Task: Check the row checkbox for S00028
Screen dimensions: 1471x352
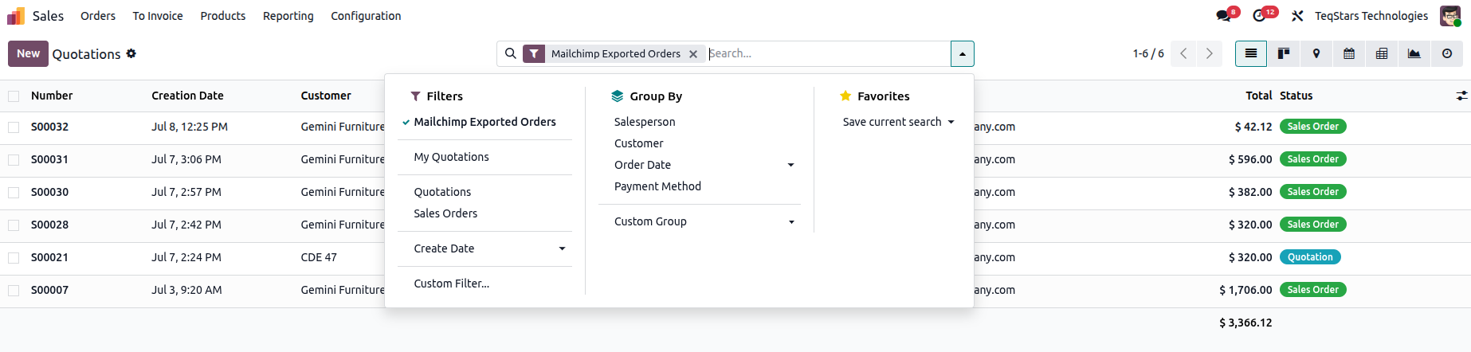Action: 14,225
